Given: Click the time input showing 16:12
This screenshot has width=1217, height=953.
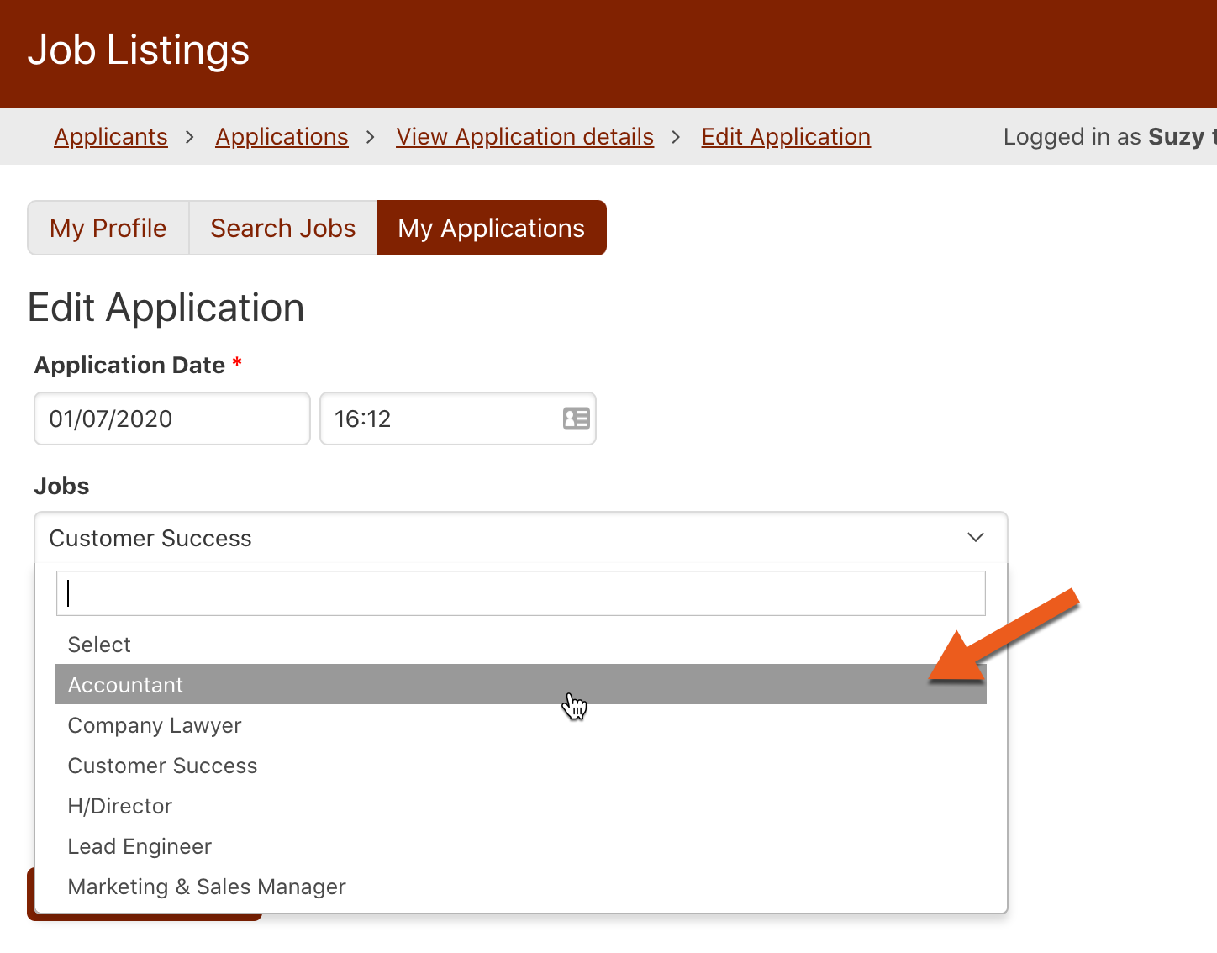Looking at the screenshot, I should point(437,419).
